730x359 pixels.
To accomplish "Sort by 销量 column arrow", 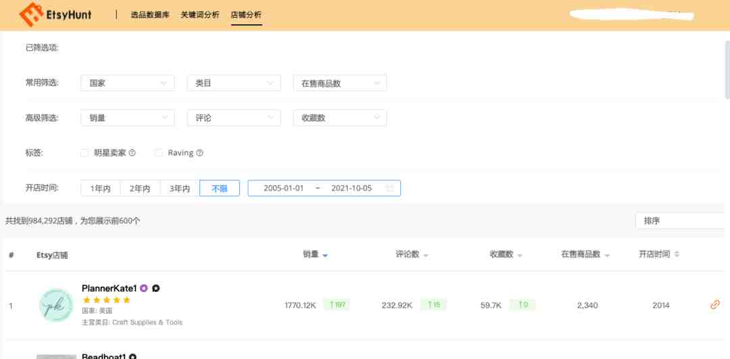I will [x=325, y=255].
